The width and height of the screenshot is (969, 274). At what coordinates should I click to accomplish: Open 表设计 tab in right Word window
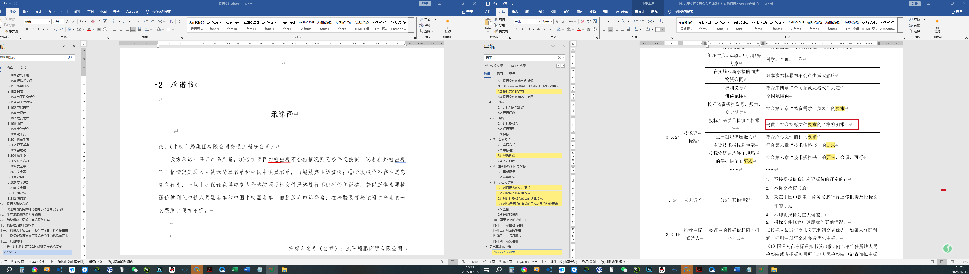pyautogui.click(x=640, y=12)
